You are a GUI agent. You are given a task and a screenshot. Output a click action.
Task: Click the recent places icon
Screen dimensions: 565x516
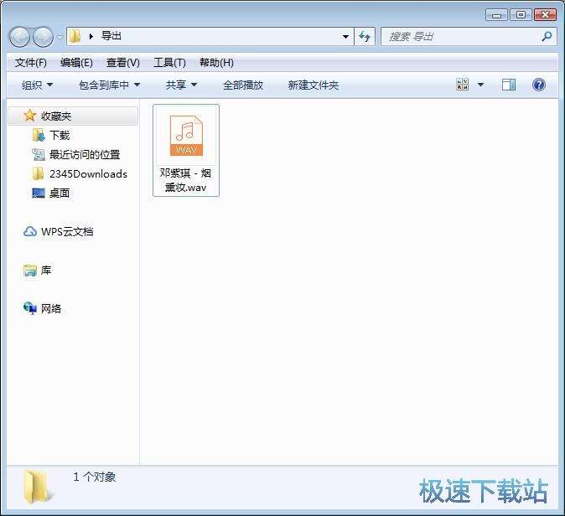point(39,155)
